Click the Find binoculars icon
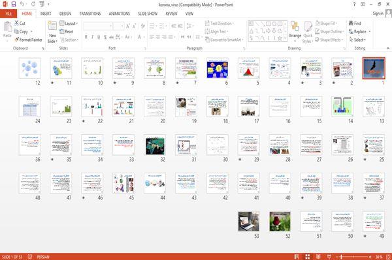 click(351, 23)
